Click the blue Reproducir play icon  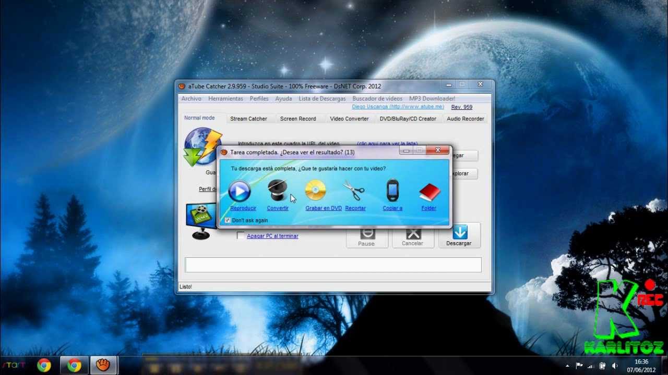point(240,192)
